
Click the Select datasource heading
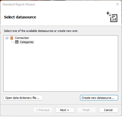click(x=20, y=17)
